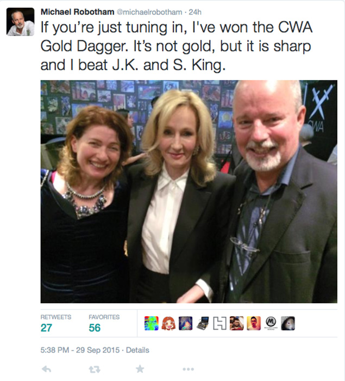Open the three-dots more options menu

click(x=189, y=370)
